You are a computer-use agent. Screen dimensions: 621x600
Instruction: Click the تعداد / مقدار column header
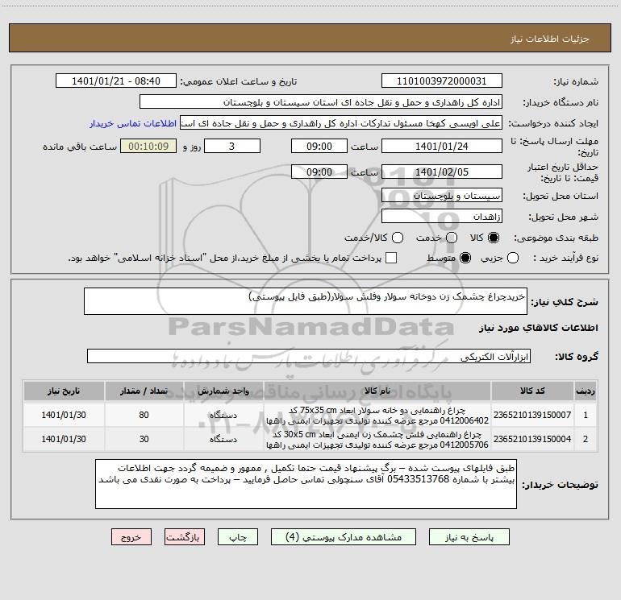[144, 391]
